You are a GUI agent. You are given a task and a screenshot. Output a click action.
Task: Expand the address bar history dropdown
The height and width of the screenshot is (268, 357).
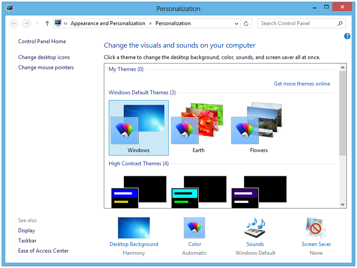[236, 23]
